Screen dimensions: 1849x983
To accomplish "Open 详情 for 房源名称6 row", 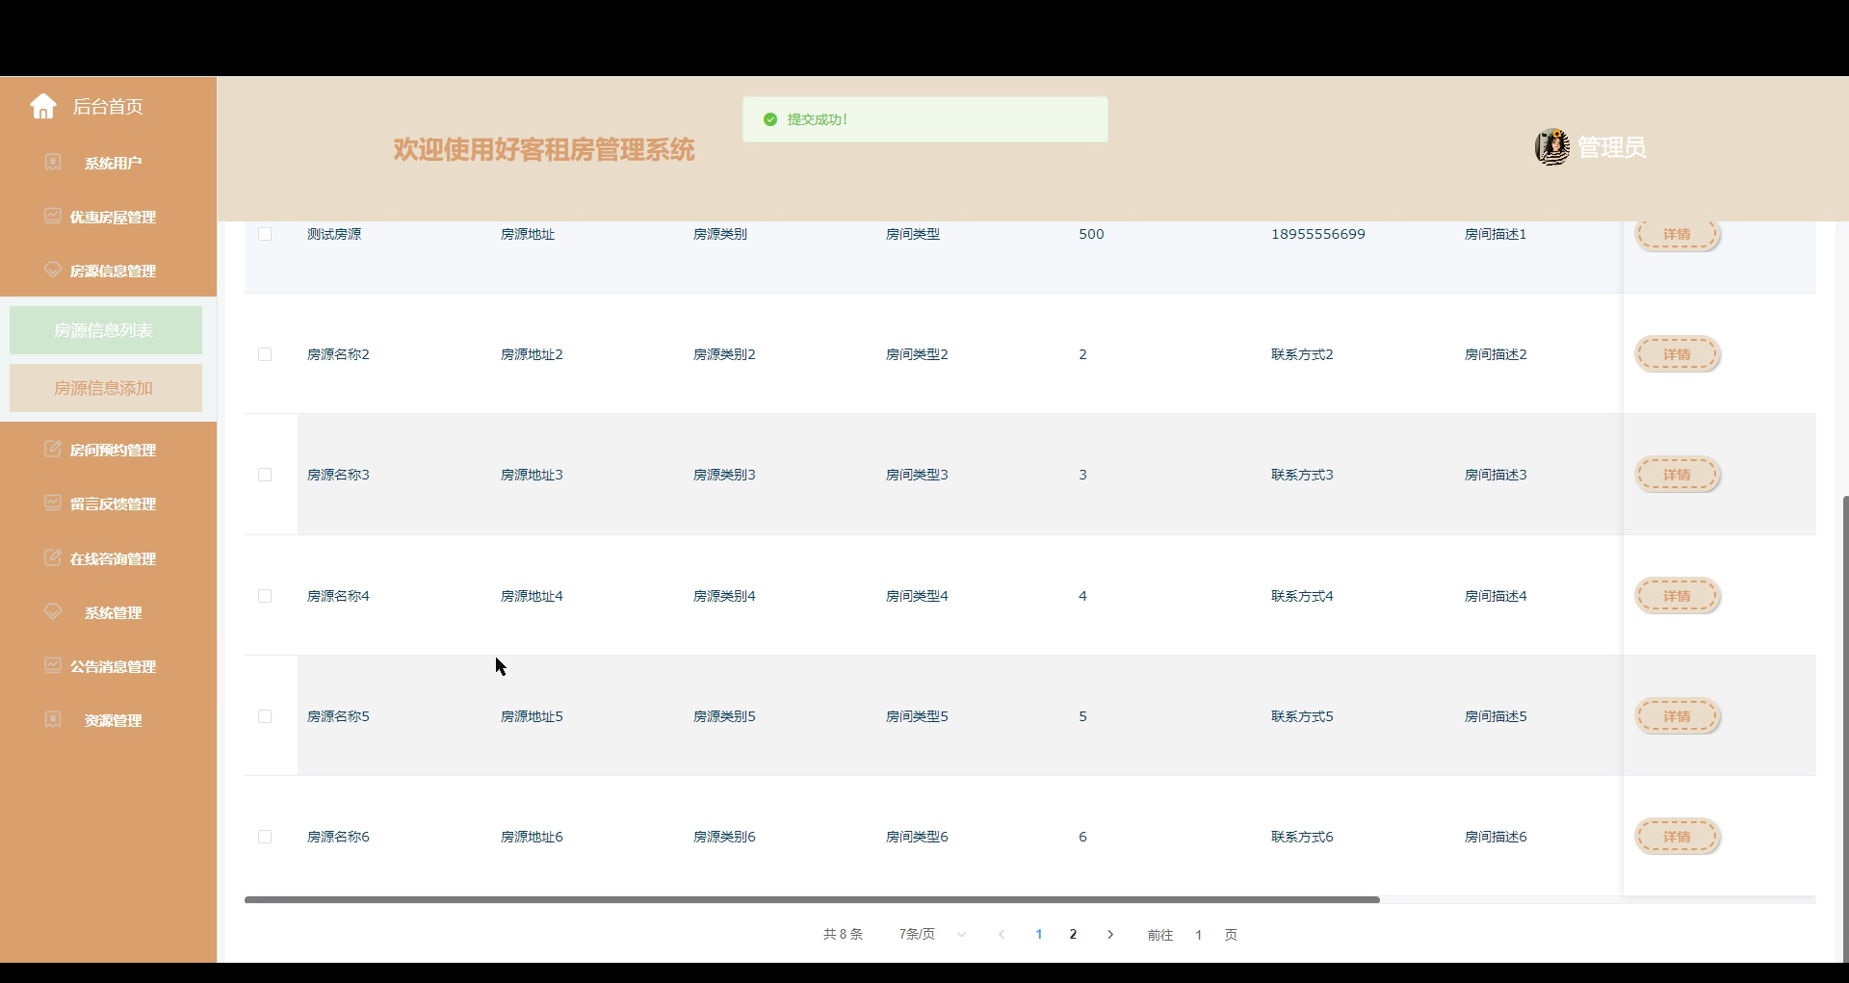I will pos(1677,837).
